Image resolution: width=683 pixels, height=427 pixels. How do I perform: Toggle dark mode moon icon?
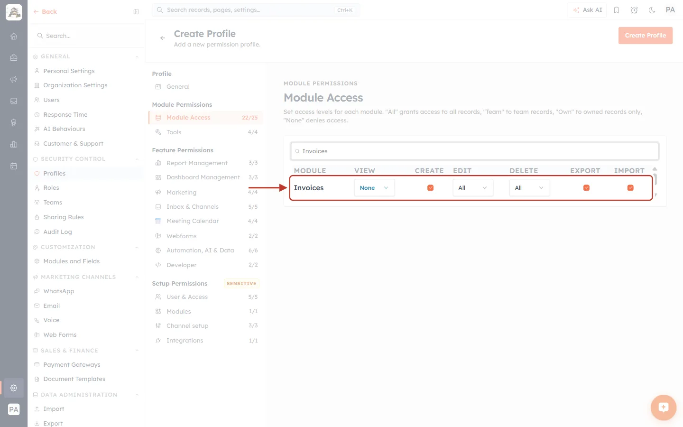tap(652, 10)
